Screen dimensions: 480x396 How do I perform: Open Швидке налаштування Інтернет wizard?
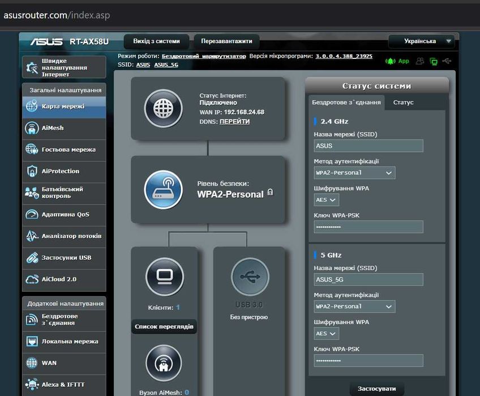coord(64,67)
